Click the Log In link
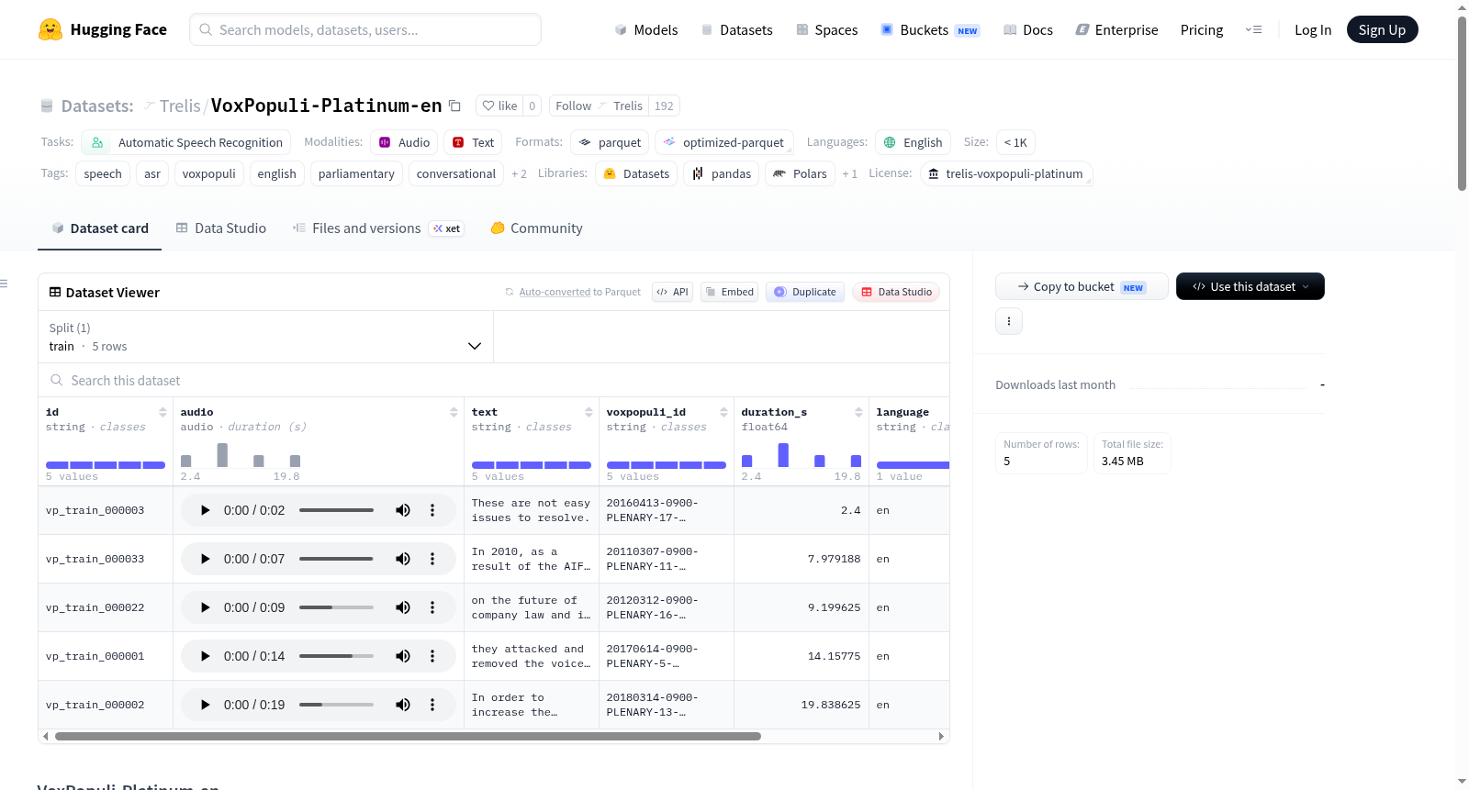The image size is (1469, 790). coord(1313,30)
